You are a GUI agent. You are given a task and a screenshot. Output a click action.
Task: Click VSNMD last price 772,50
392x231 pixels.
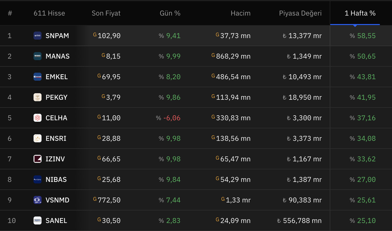[109, 200]
